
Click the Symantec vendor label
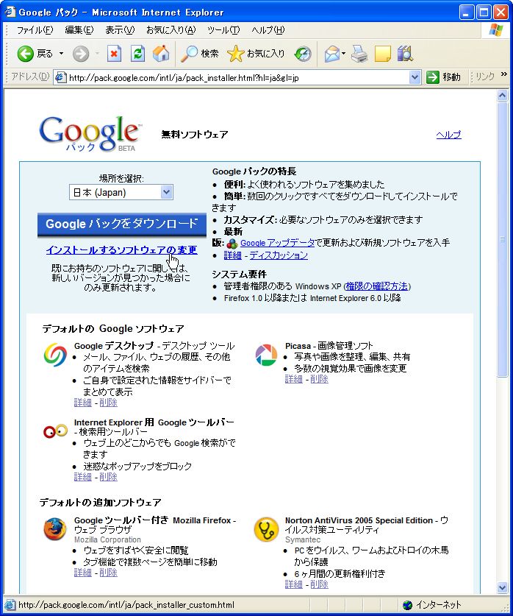coord(303,539)
